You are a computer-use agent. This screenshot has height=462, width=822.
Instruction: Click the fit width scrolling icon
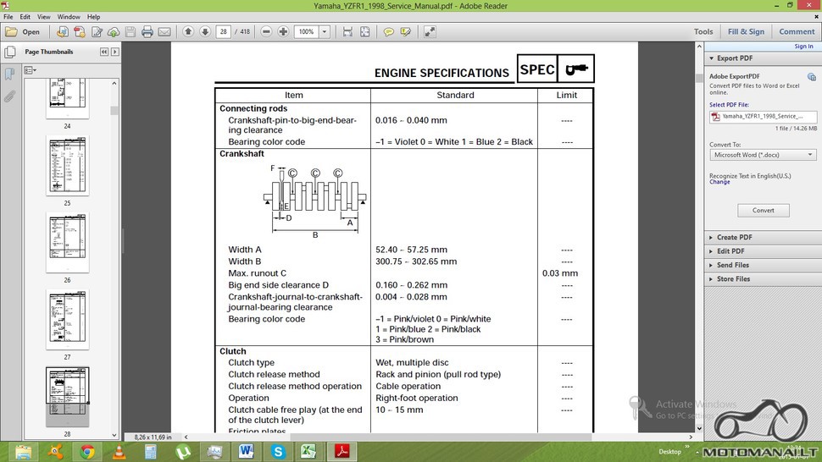[x=347, y=32]
